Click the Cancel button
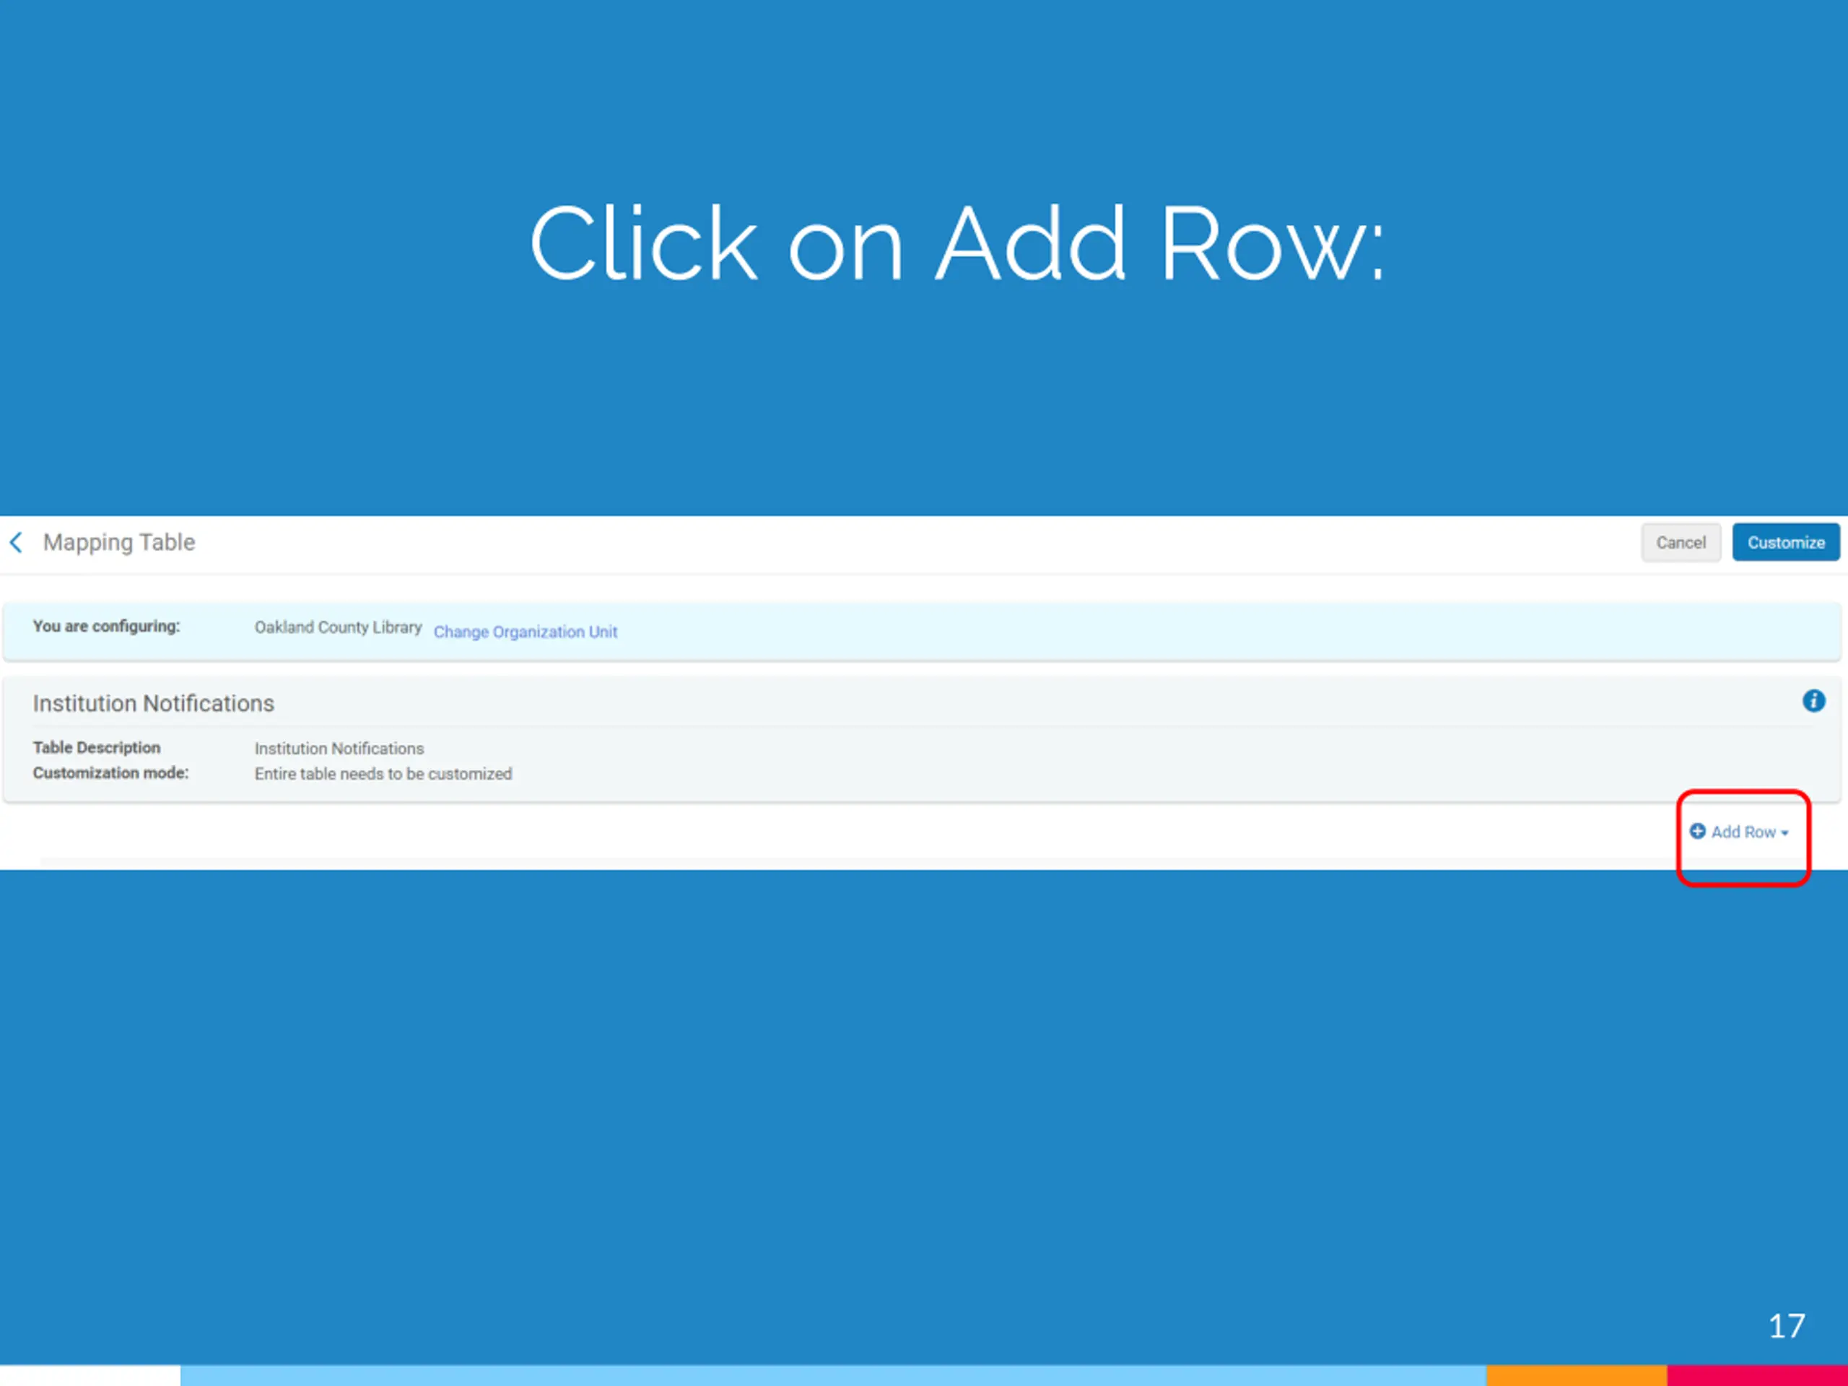Screen dimensions: 1848x1386 [1680, 542]
